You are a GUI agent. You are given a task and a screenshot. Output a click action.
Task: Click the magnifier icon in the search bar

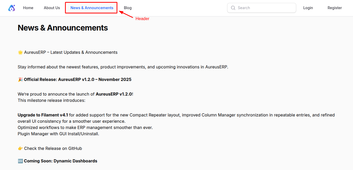pos(233,8)
